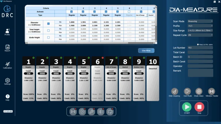Toggle Activate checkbox for criteria column 5
Image resolution: width=221 pixels, height=124 pixels.
pos(117,12)
